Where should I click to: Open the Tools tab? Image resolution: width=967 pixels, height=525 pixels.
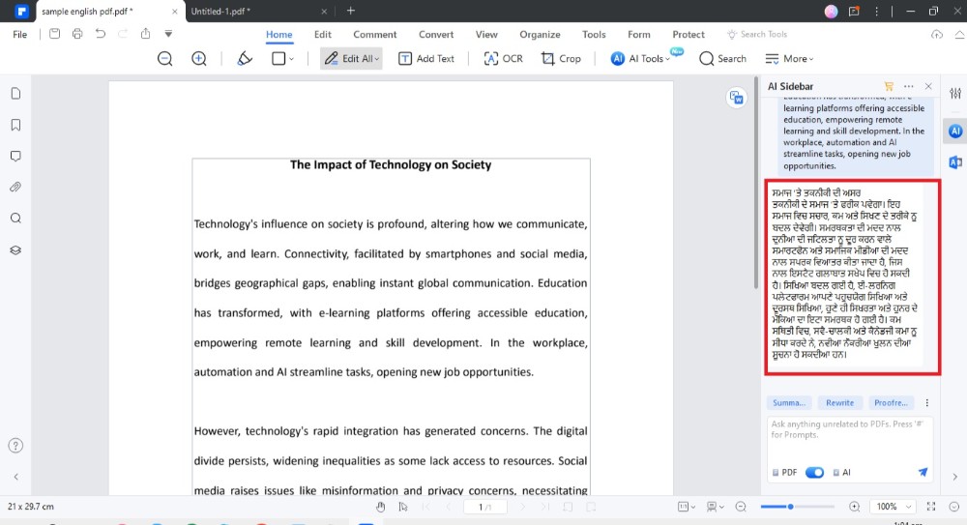tap(594, 35)
